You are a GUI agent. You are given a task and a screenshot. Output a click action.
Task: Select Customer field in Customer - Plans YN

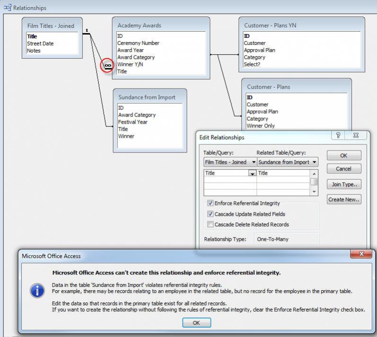point(255,43)
